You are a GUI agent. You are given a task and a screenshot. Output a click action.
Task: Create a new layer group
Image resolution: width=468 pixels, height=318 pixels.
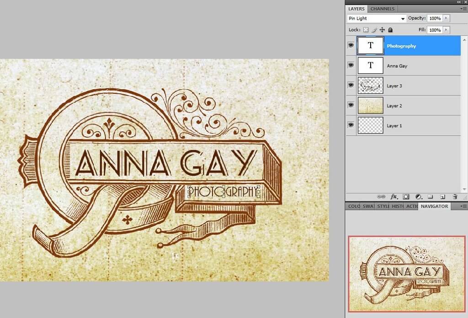coord(431,197)
